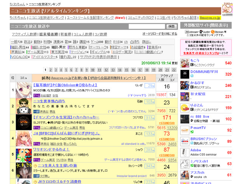Click the DOMMUNE channel thumbnail
This screenshot has height=184, width=241.
pos(185,74)
